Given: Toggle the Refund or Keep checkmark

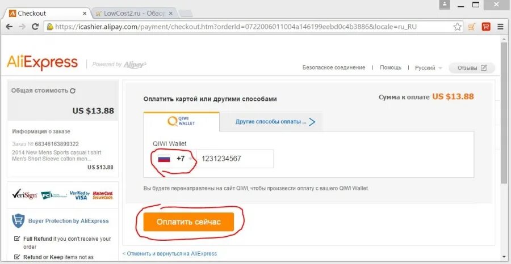Looking at the screenshot, I should click(18, 257).
